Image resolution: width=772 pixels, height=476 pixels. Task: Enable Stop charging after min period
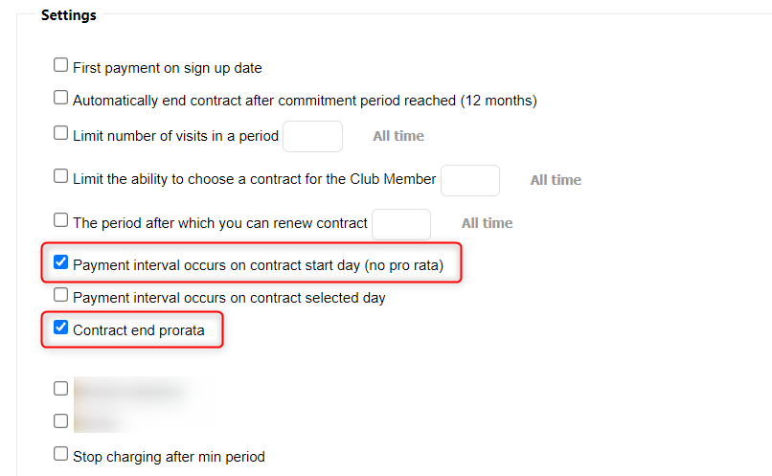(61, 454)
